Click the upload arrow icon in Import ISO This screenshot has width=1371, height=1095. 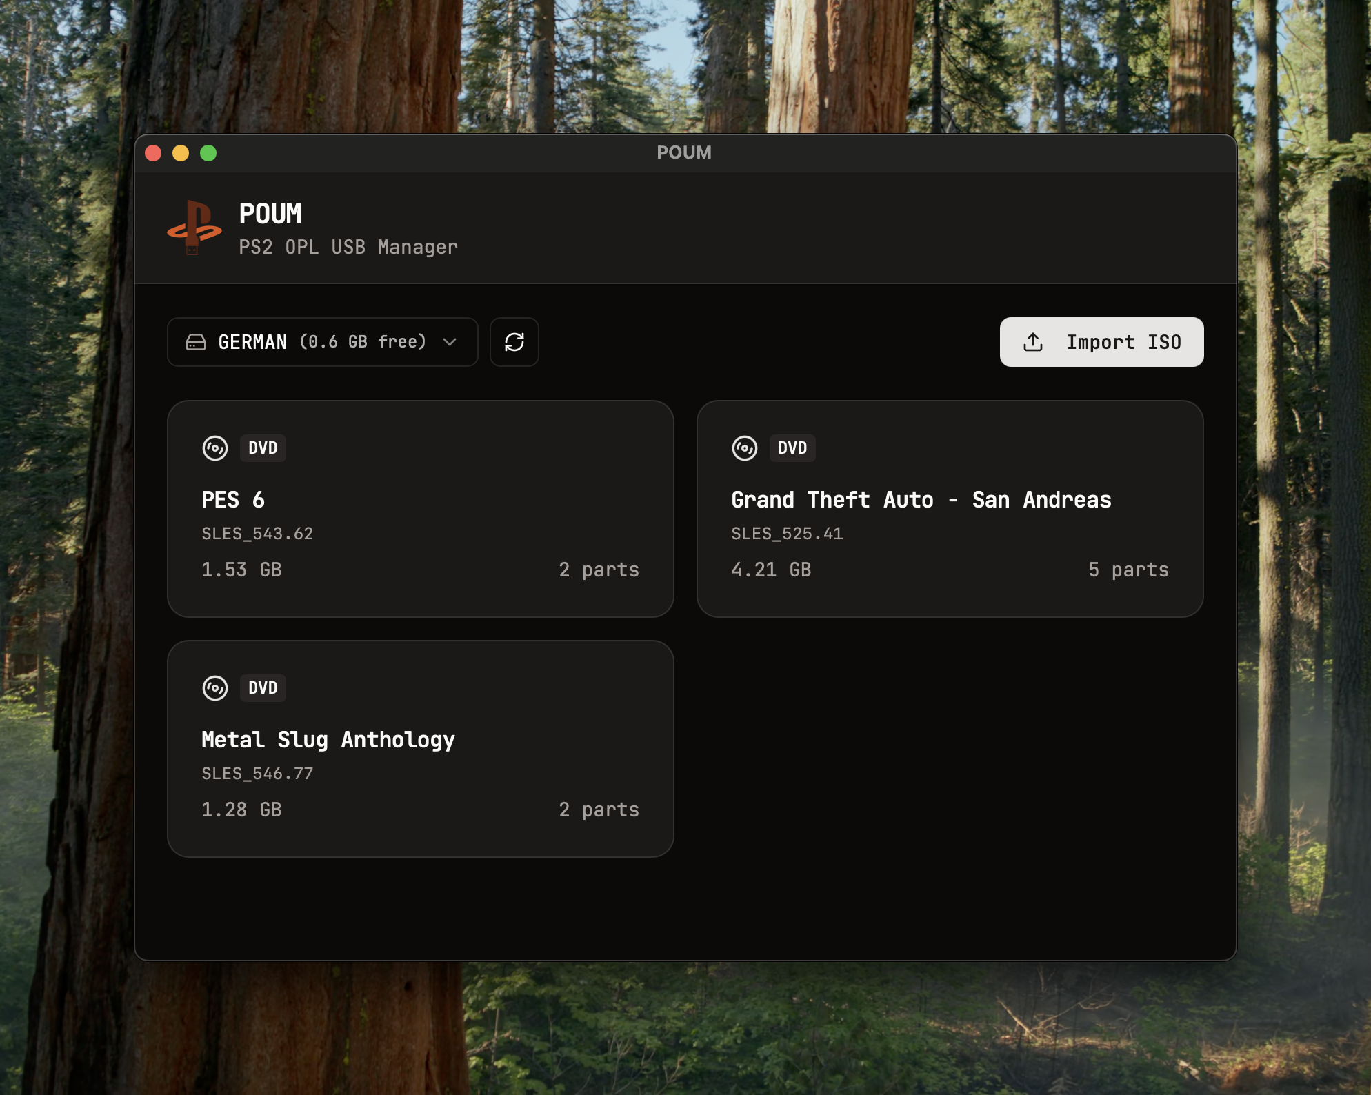pyautogui.click(x=1032, y=342)
